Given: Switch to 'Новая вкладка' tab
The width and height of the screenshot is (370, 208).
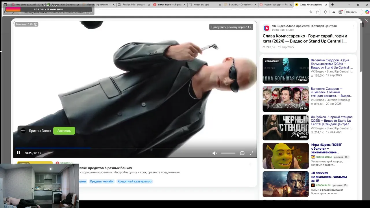Looking at the screenshot, I should tap(204, 5).
